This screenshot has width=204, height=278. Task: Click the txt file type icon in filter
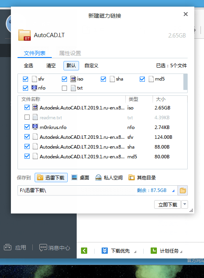(x=73, y=88)
